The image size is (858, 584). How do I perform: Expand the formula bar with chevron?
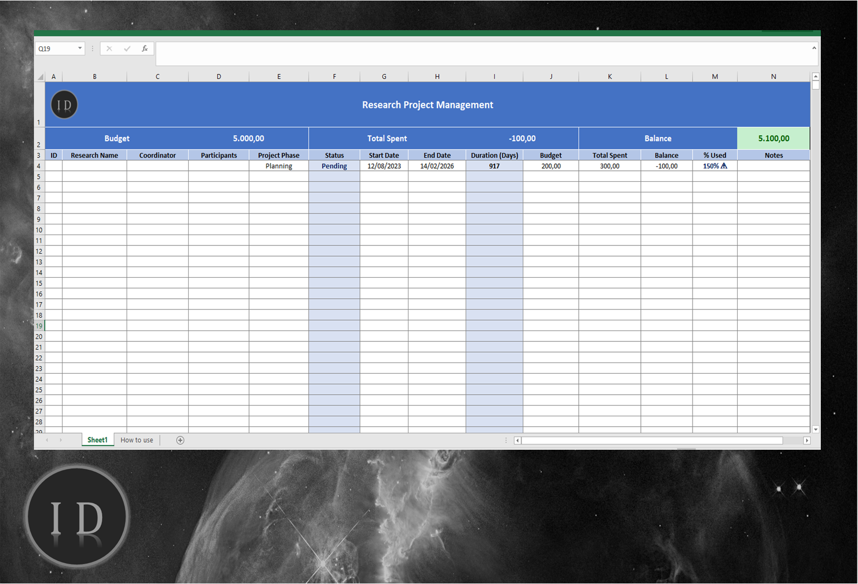coord(814,49)
